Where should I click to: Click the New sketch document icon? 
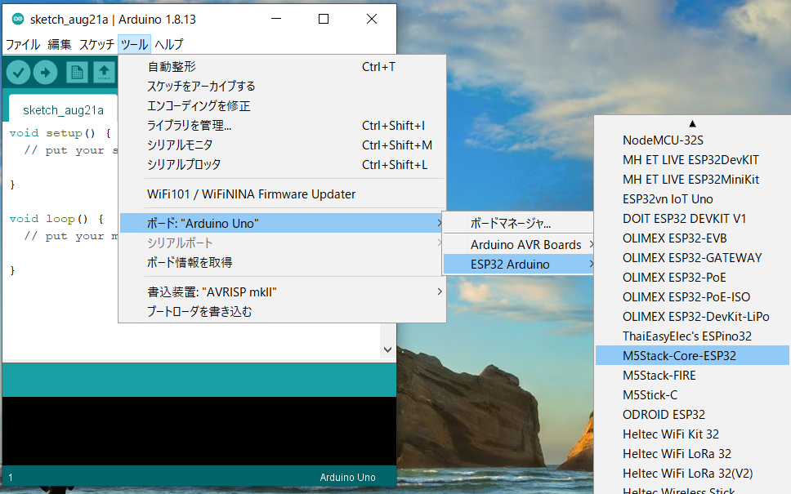(77, 73)
